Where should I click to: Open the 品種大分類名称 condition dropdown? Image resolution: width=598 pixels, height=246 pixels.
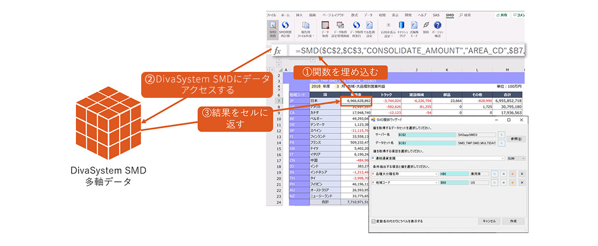click(436, 174)
